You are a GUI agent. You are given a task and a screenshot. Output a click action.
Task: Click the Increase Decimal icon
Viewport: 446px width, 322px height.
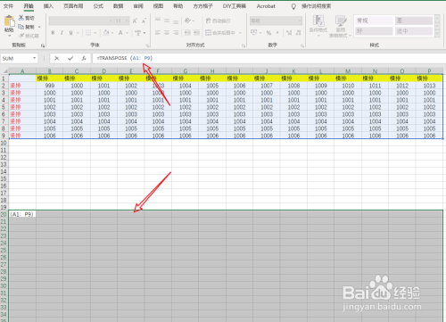[x=289, y=33]
